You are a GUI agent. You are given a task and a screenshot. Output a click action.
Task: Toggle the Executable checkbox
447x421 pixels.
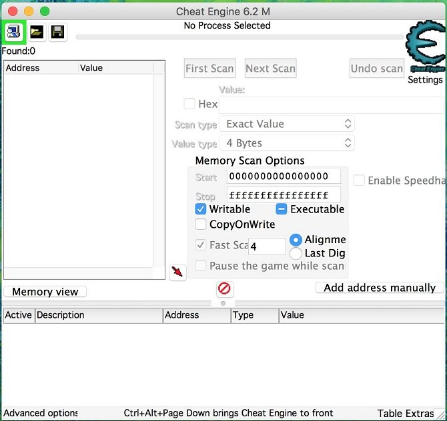(282, 209)
